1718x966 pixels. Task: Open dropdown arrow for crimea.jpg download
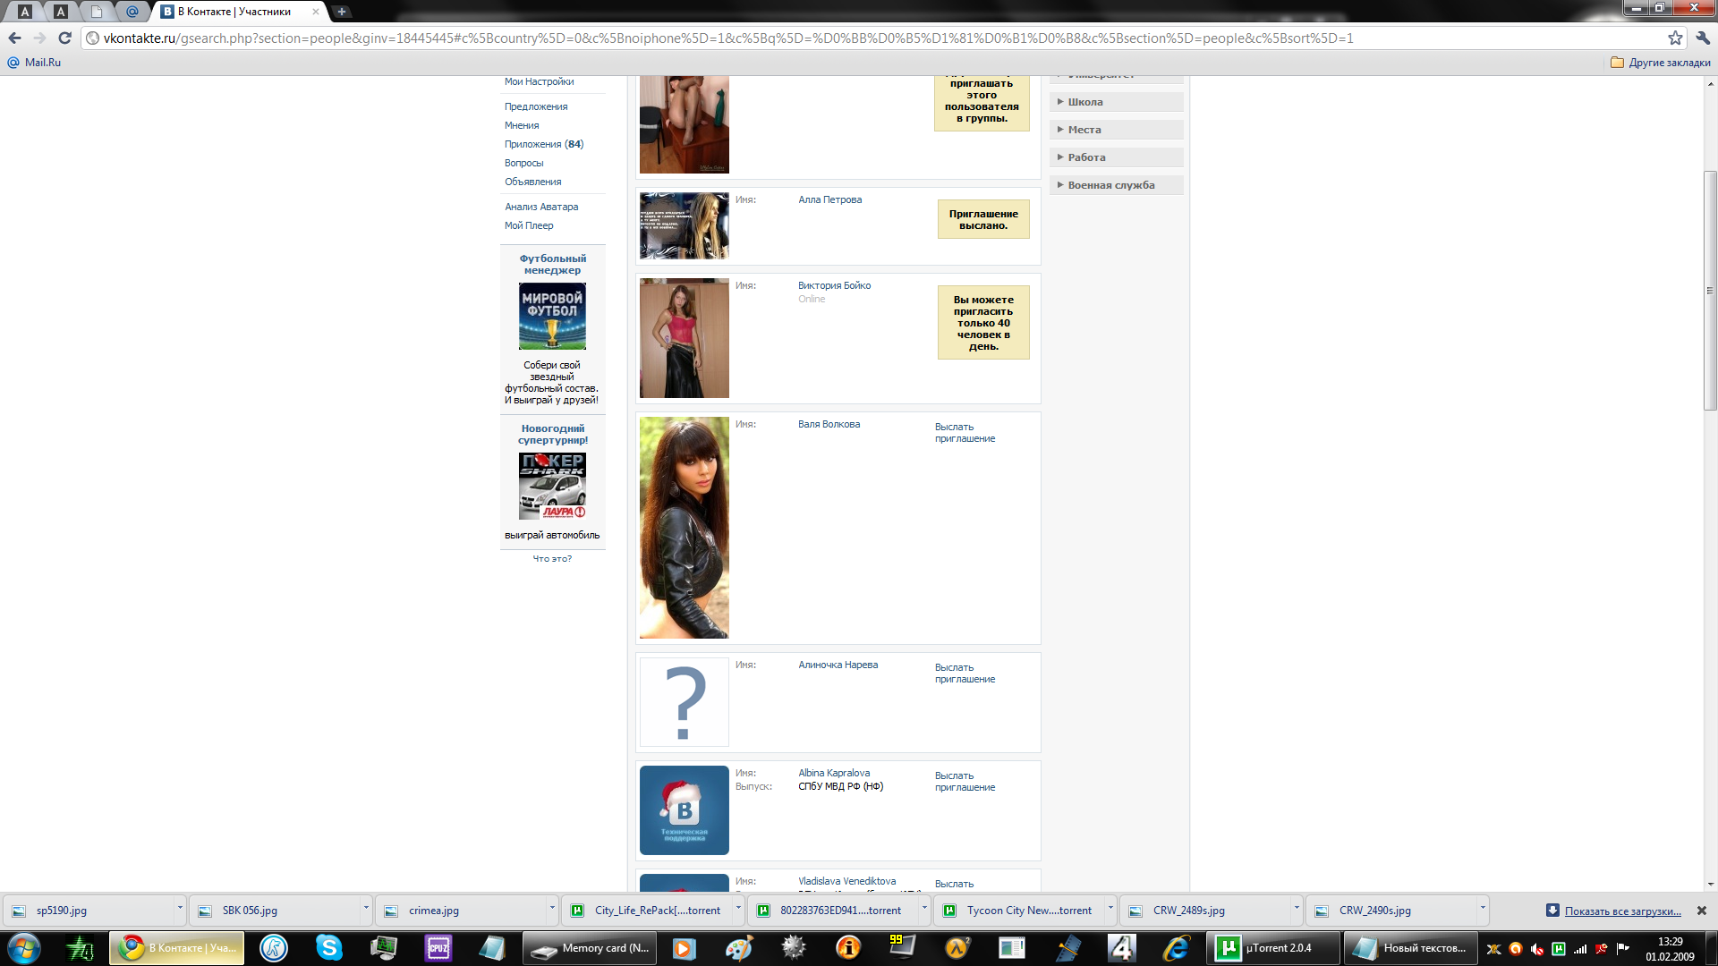coord(551,908)
